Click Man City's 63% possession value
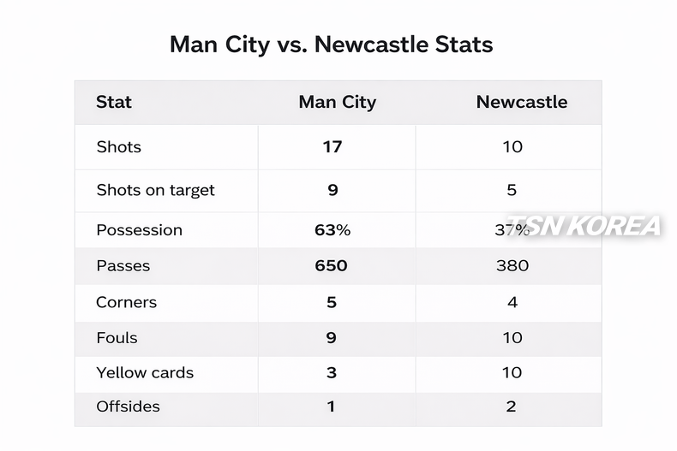 [333, 230]
